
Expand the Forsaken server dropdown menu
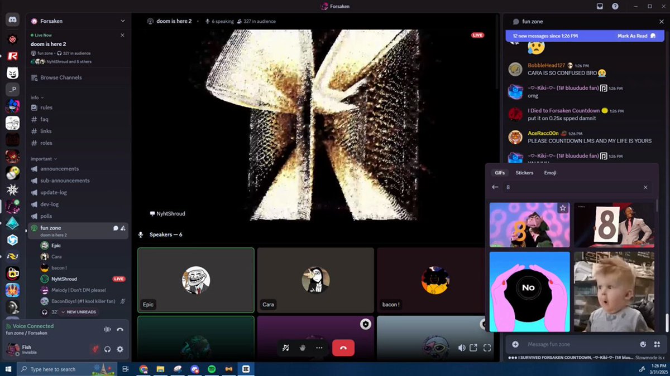[123, 21]
